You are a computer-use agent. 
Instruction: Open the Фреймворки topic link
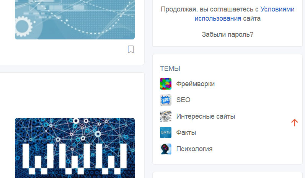[x=196, y=84]
